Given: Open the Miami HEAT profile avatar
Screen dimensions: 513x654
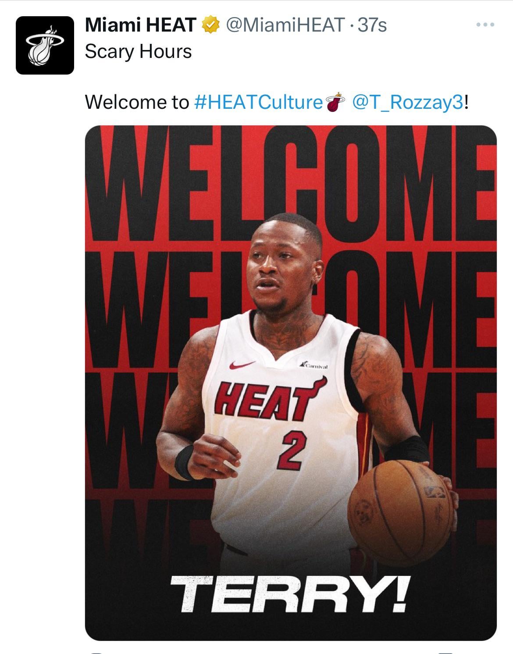Looking at the screenshot, I should [x=45, y=45].
